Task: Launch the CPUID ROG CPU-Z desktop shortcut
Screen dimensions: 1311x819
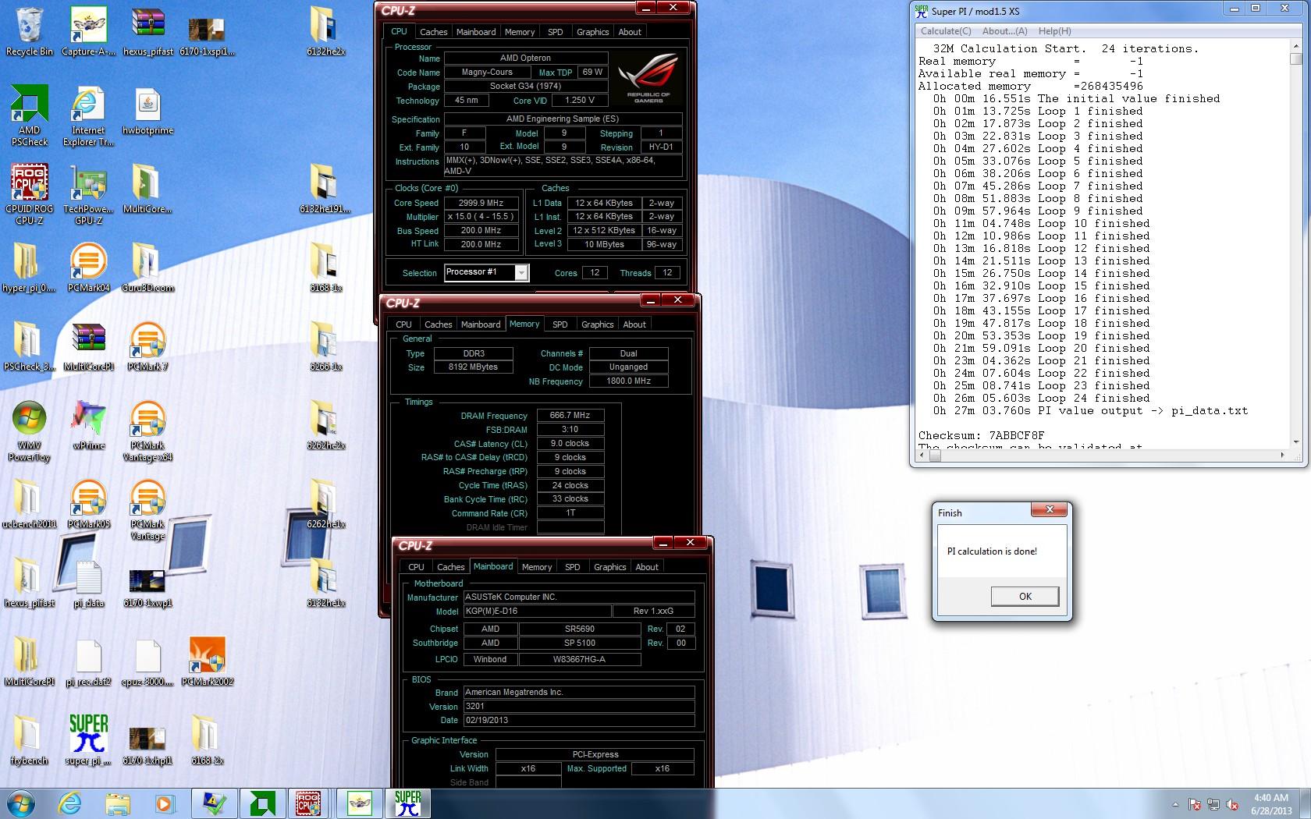Action: 29,194
